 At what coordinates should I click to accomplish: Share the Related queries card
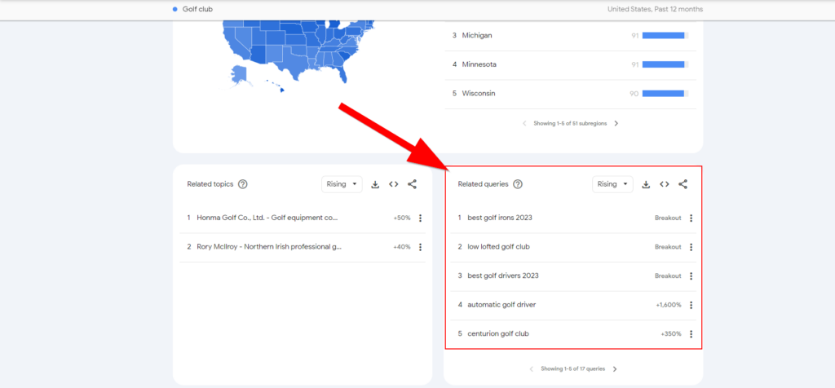[x=683, y=184]
